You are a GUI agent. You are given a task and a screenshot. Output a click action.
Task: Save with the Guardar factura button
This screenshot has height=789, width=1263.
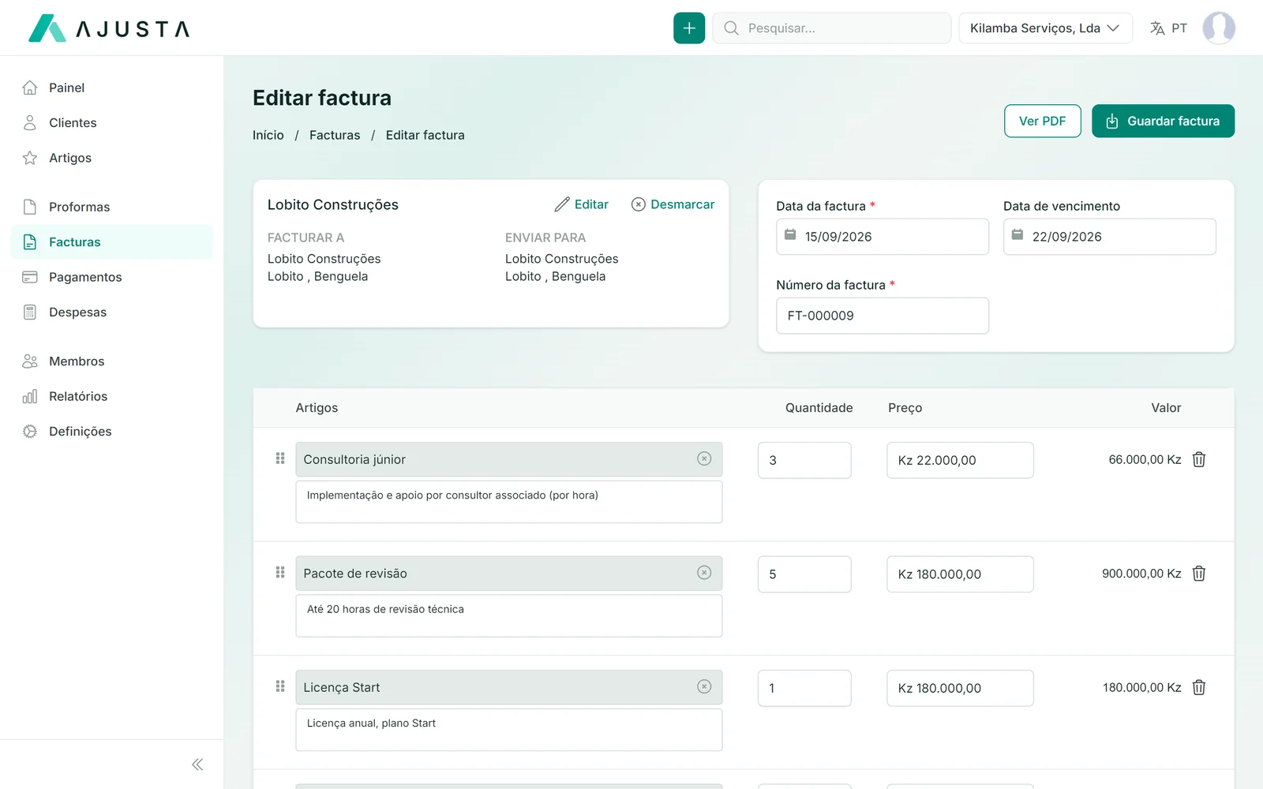coord(1163,121)
